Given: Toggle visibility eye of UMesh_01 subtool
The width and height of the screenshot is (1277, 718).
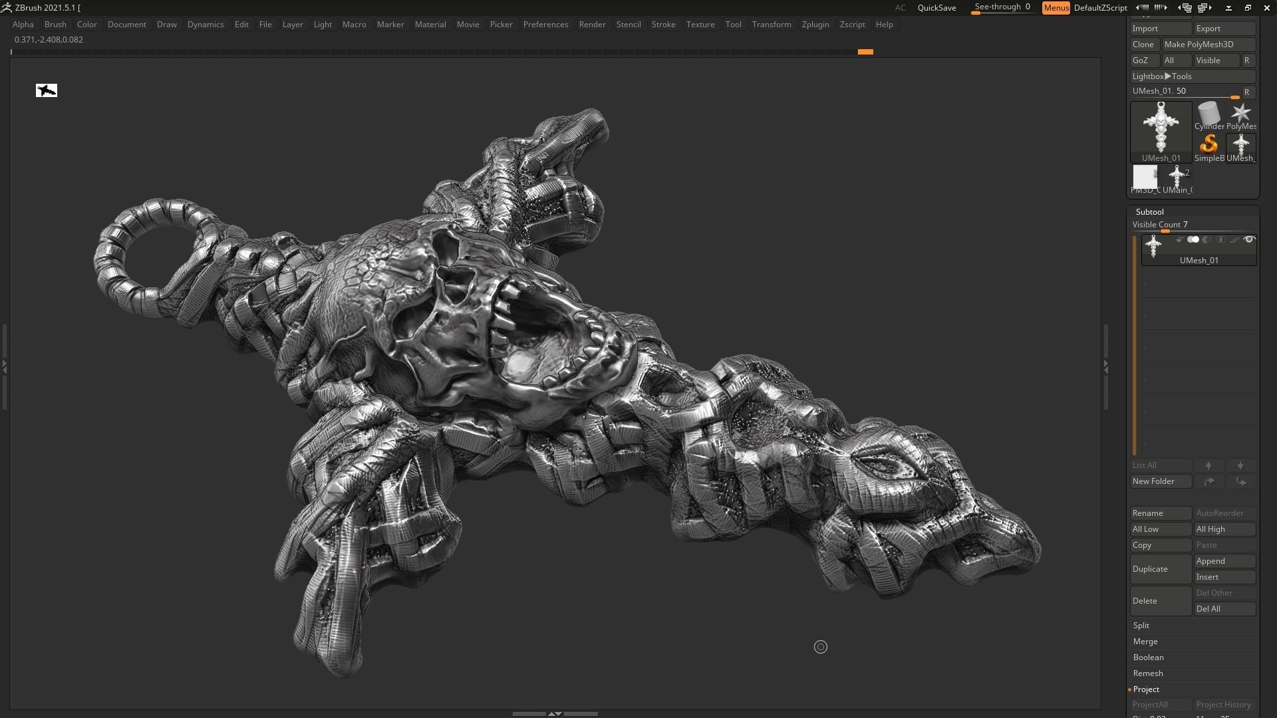Looking at the screenshot, I should [x=1249, y=240].
